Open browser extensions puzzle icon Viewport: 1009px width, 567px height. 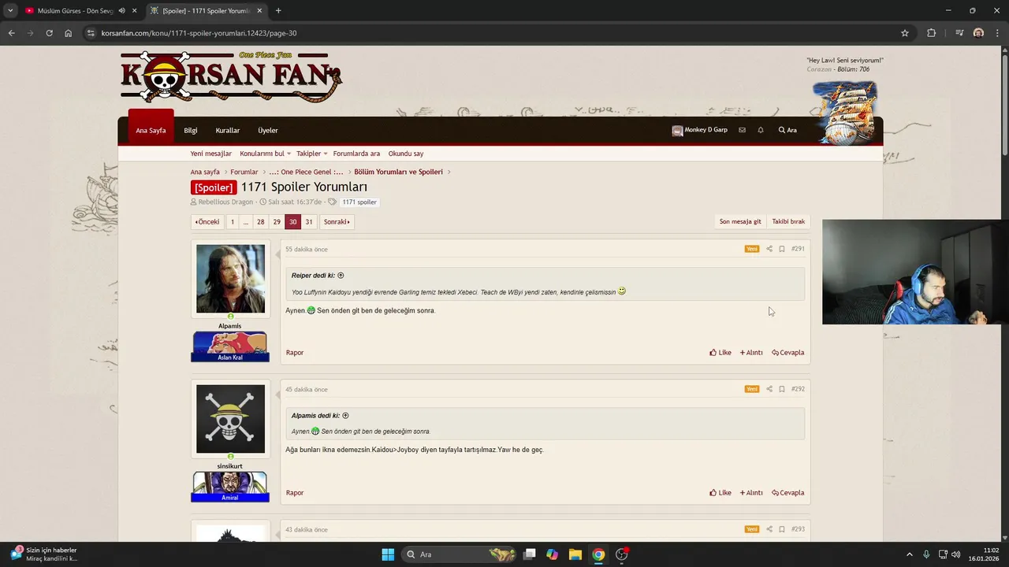(931, 33)
